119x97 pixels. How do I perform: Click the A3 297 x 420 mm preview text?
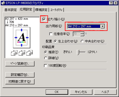(17, 19)
